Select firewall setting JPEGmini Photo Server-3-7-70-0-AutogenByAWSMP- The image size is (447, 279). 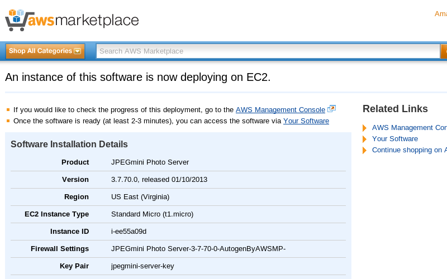(198, 249)
